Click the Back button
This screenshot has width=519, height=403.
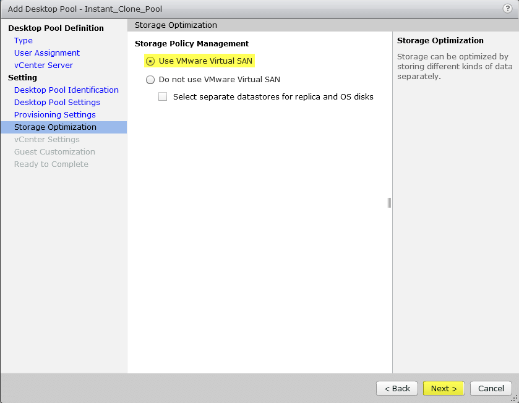pyautogui.click(x=397, y=388)
